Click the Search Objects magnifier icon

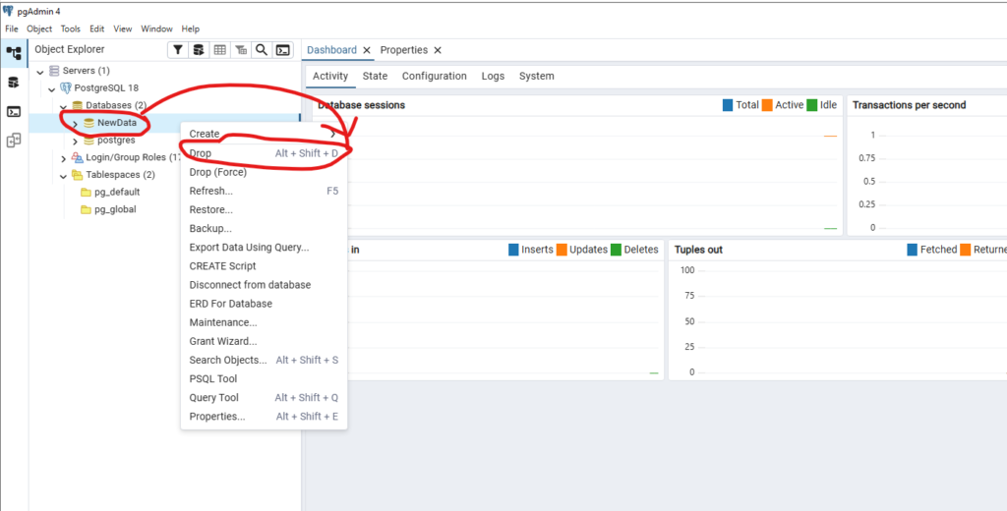point(262,50)
